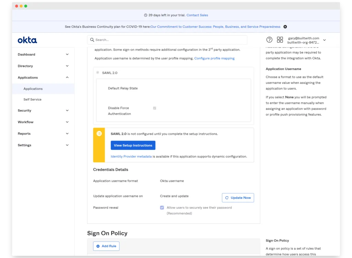Toggle the Password reveal checkbox
The image size is (352, 258).
click(162, 207)
